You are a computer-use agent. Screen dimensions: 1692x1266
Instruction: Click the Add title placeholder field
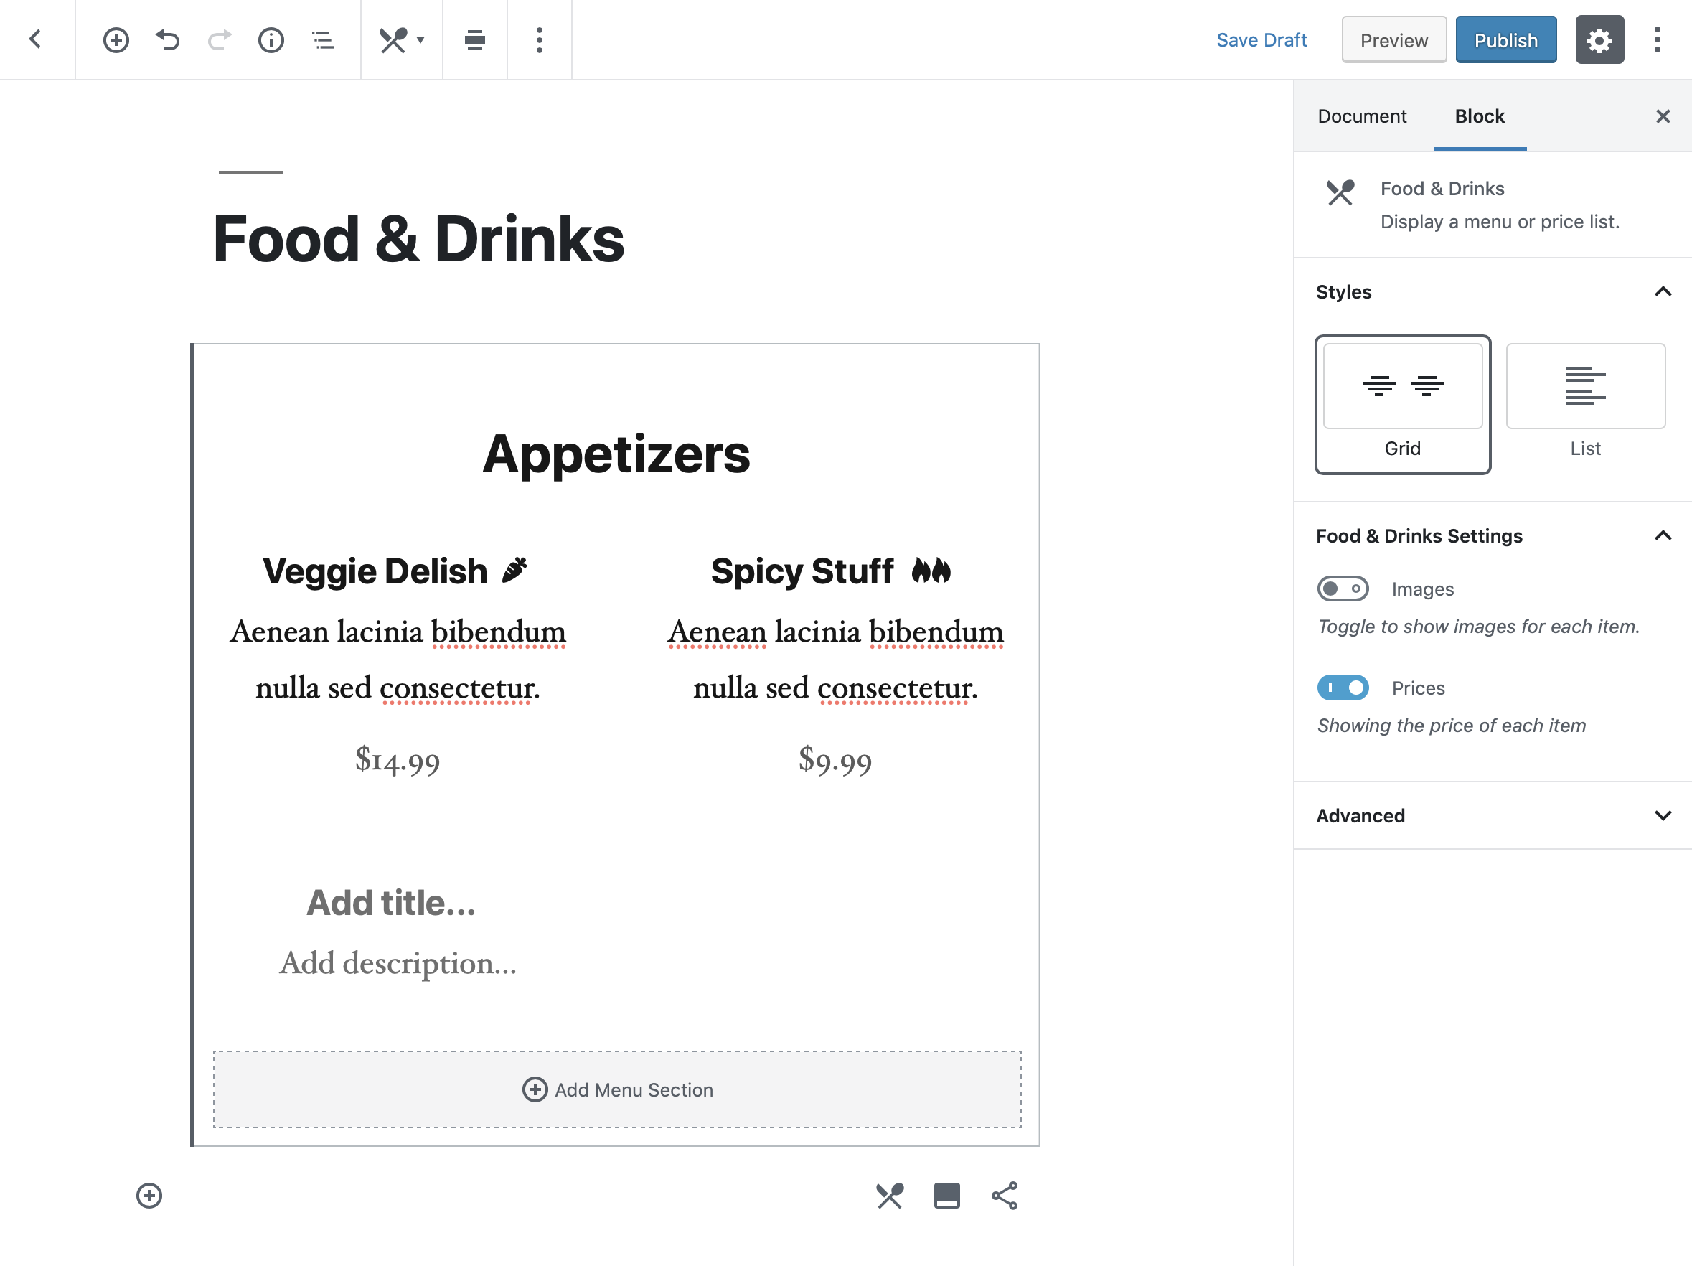click(x=391, y=903)
